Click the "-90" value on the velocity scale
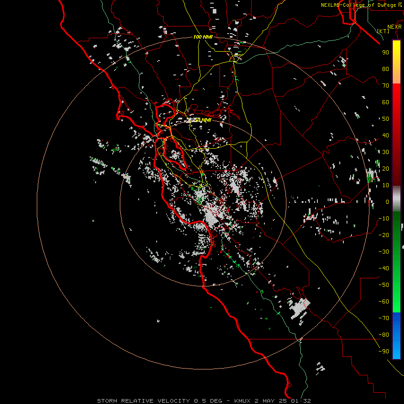 click(x=384, y=351)
